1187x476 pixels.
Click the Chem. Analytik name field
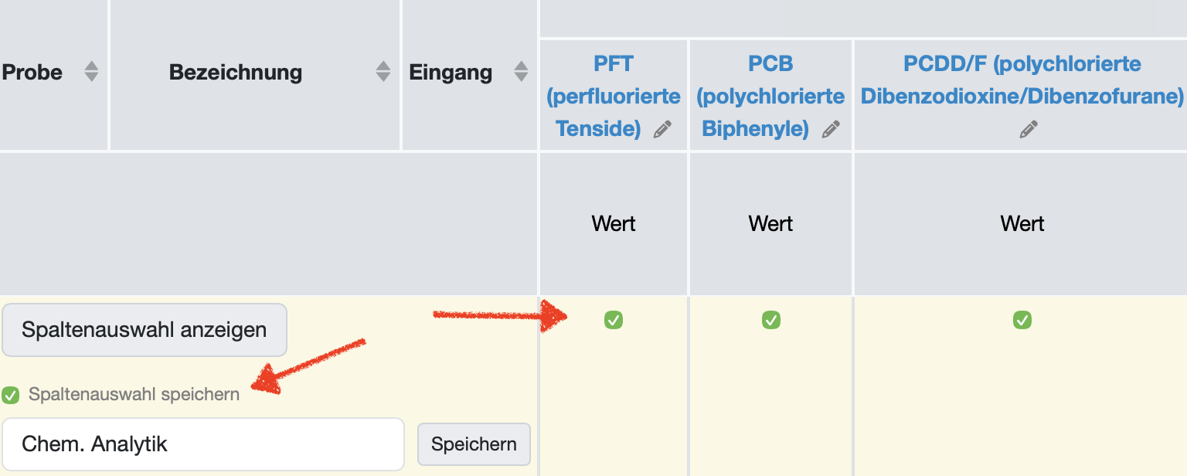202,444
